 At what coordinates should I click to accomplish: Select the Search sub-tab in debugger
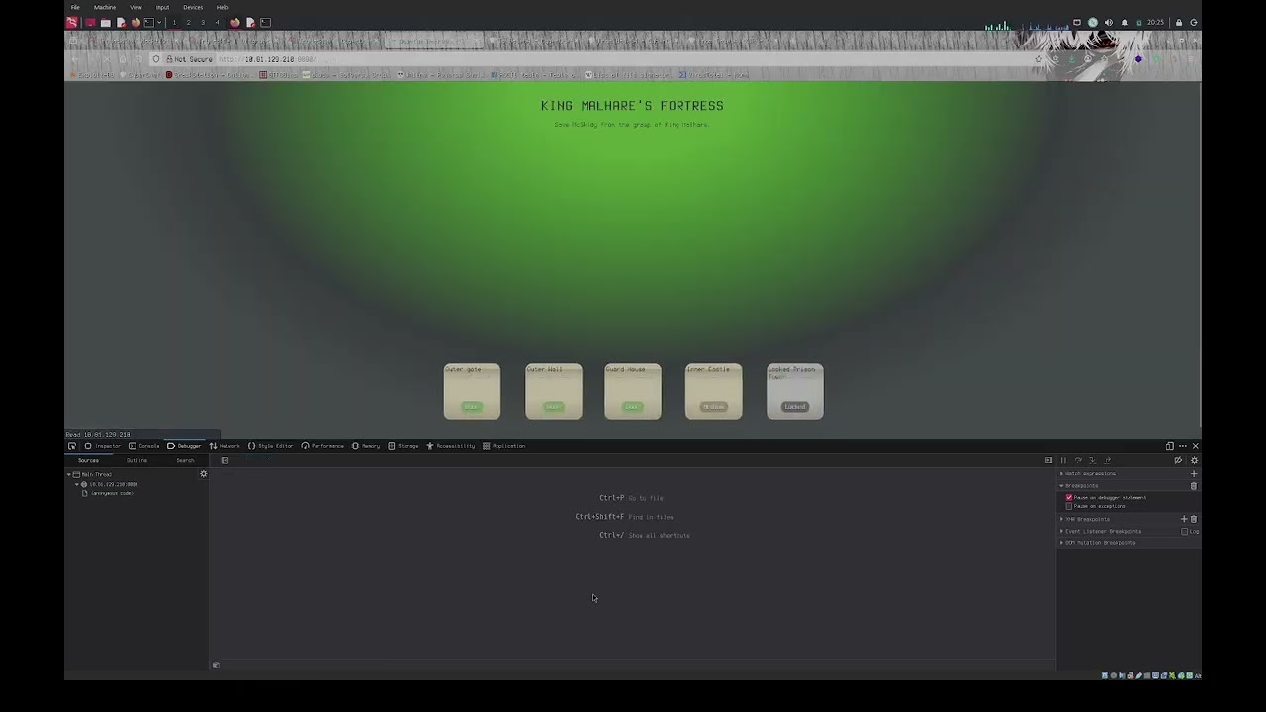[185, 460]
